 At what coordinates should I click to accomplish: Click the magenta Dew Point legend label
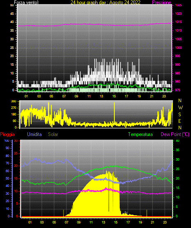[x=175, y=134]
